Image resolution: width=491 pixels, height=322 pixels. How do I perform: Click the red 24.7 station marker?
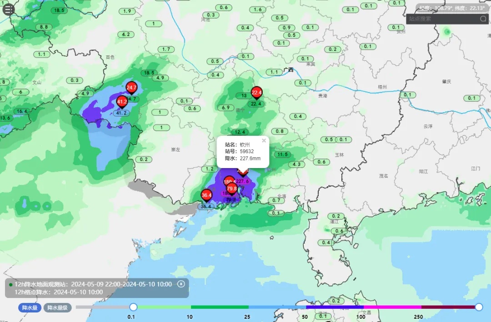click(131, 88)
